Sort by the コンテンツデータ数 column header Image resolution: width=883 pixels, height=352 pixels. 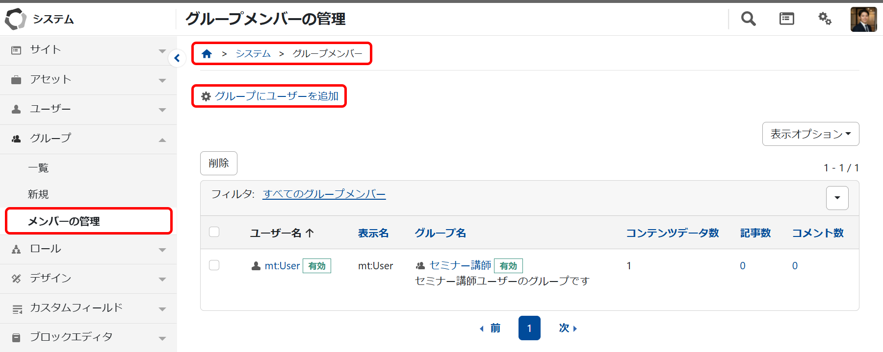tap(672, 233)
